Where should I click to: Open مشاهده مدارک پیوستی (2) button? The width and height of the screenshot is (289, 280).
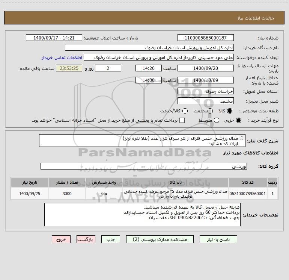(x=160, y=239)
